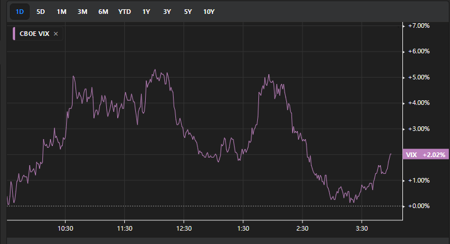Open the 3Y time range

(x=167, y=12)
